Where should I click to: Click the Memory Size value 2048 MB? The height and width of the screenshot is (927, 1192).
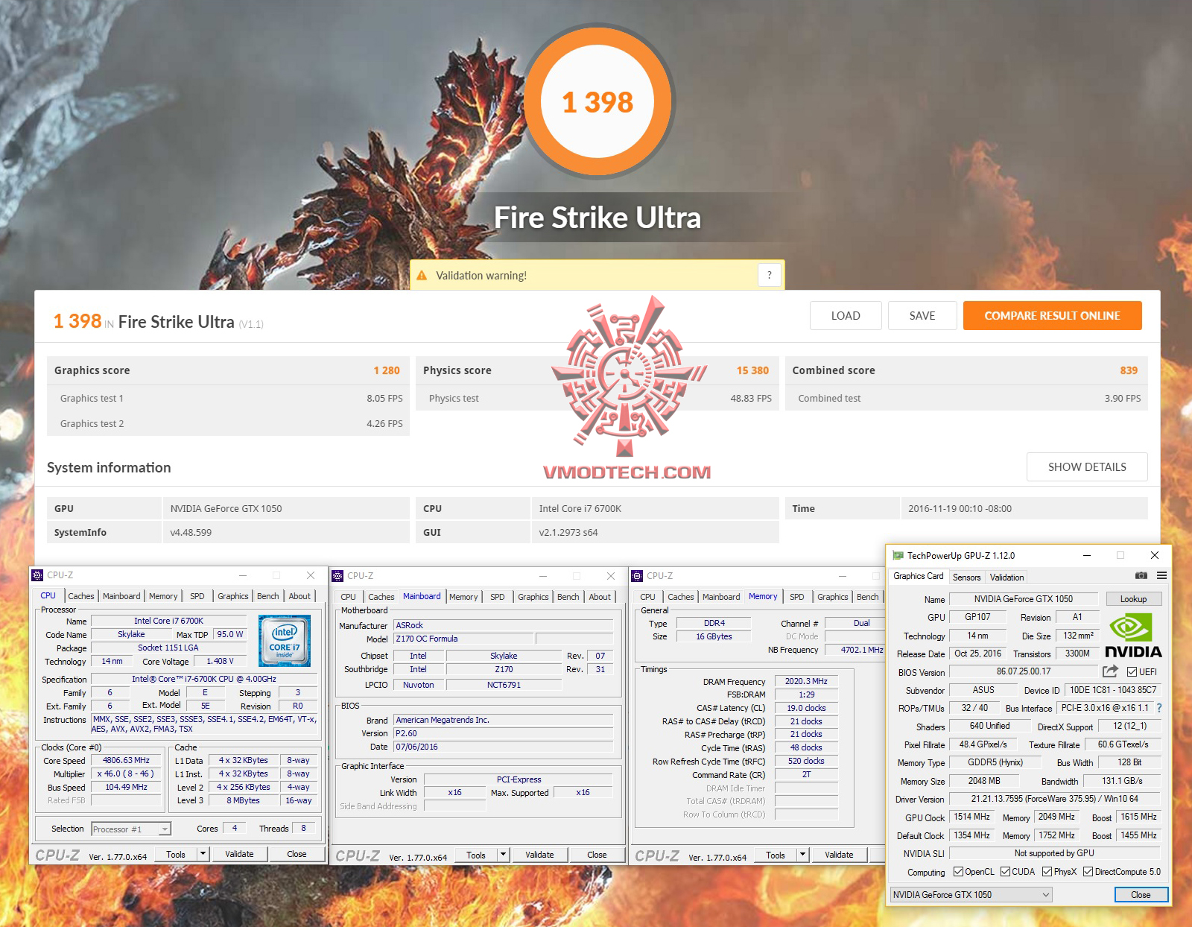[984, 781]
